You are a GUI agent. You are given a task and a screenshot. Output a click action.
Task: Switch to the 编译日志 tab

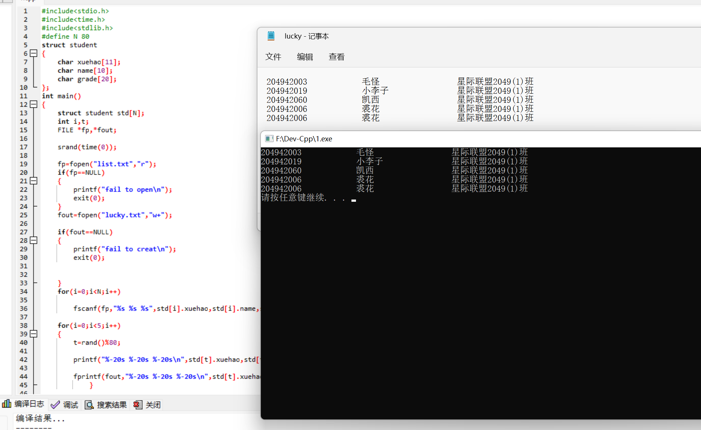coord(23,404)
